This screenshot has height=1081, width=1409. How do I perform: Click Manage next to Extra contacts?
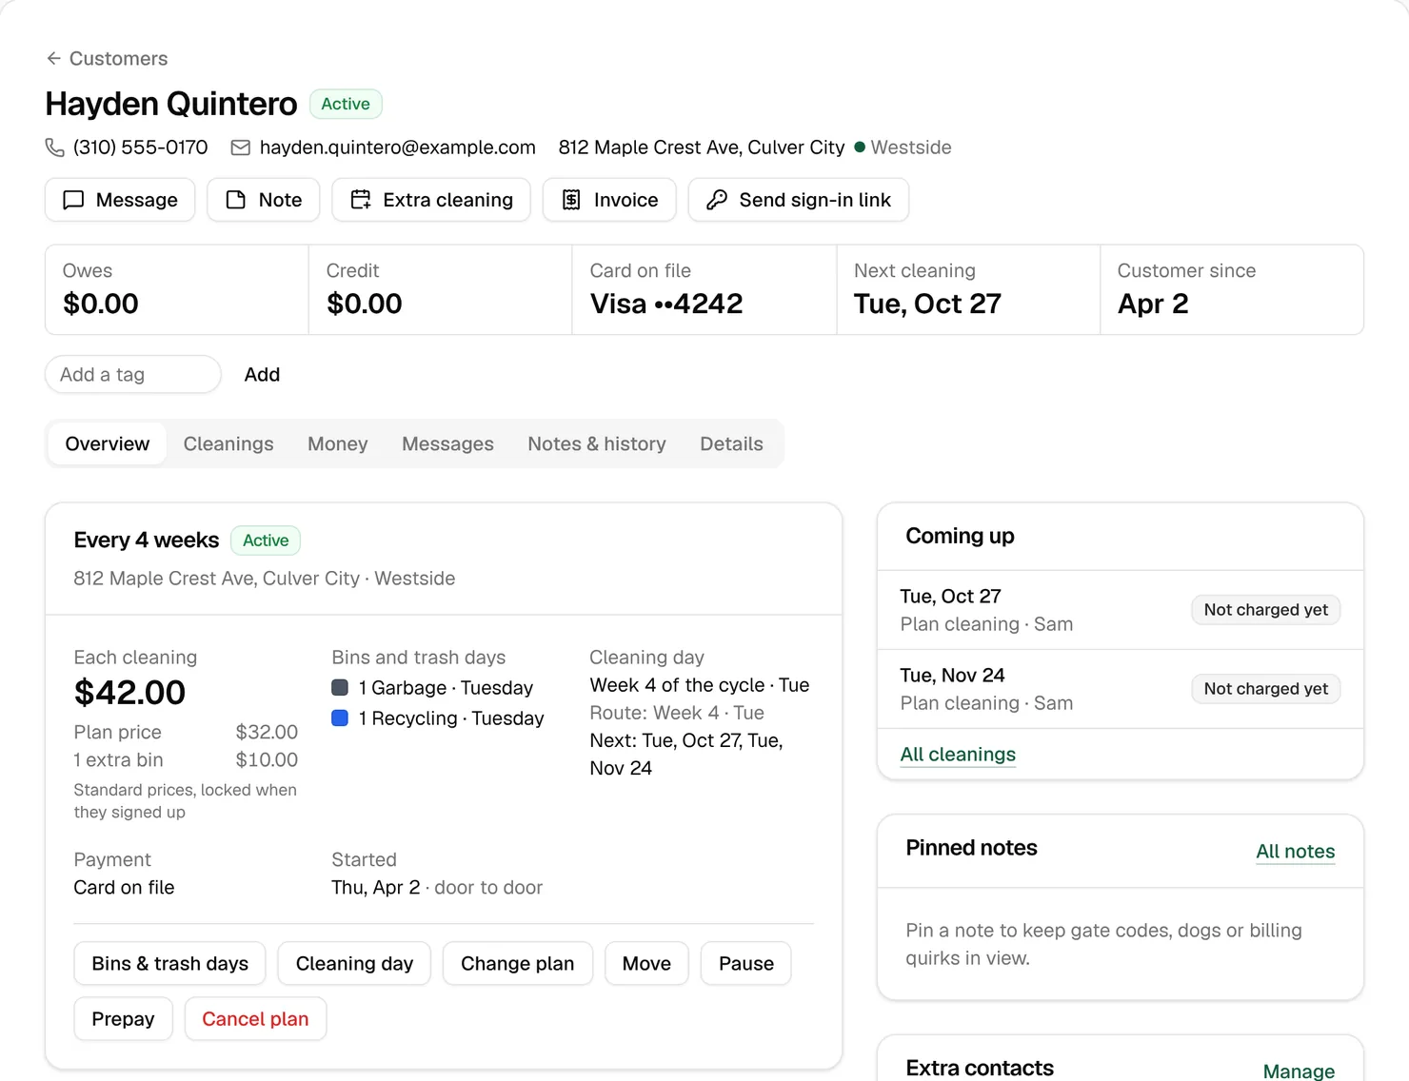1299,1071
